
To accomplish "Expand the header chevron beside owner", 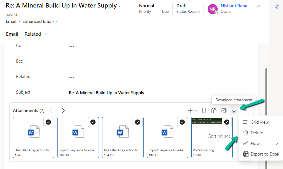I will pyautogui.click(x=258, y=6).
